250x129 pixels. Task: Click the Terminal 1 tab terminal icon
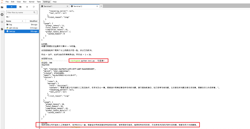[x=42, y=6]
